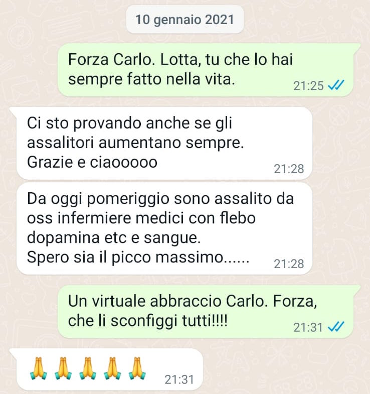Viewport: 370px width, 394px height.
Task: Click the fourth praying hands emoji
Action: tap(112, 368)
